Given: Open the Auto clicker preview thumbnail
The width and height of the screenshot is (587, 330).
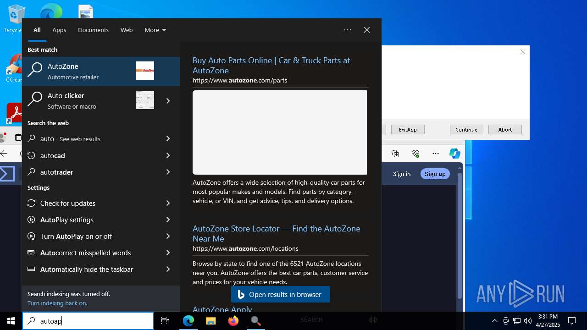Looking at the screenshot, I should (x=145, y=100).
